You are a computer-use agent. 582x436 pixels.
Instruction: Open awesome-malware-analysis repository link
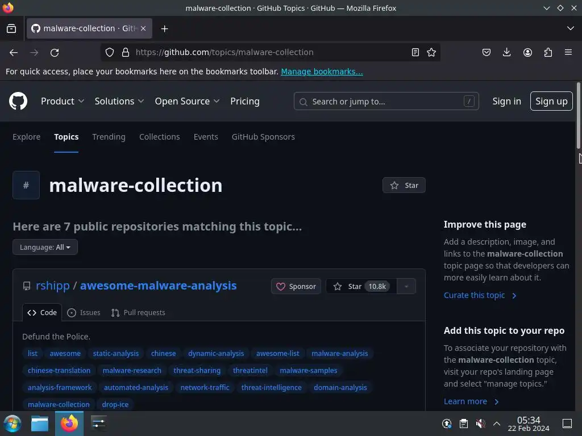pyautogui.click(x=158, y=286)
